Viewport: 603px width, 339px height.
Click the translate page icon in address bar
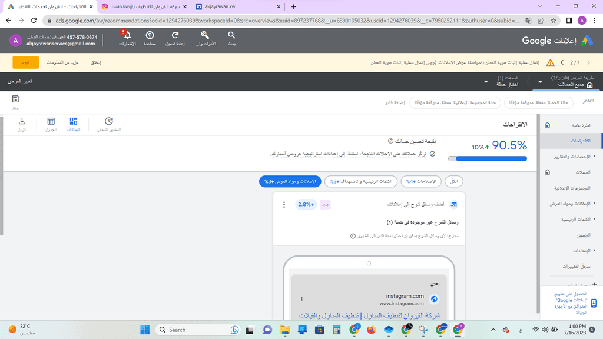tap(528, 21)
